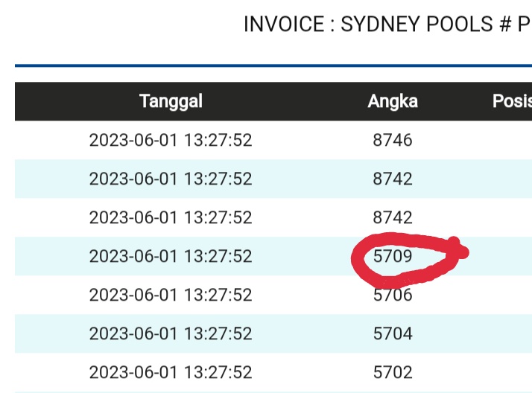Sort by the Tanggal column header
The width and height of the screenshot is (532, 393).
point(171,101)
